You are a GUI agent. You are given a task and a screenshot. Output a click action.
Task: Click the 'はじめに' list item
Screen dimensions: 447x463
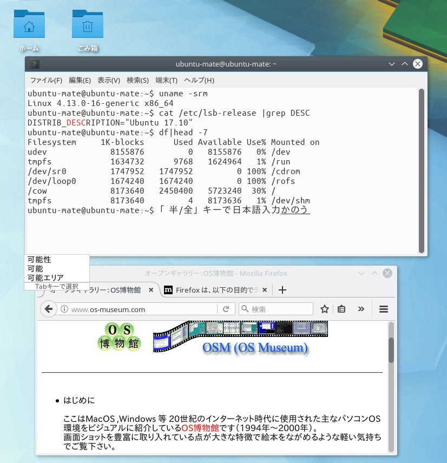point(79,400)
